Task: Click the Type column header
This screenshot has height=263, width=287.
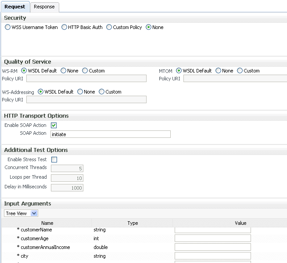Action: tap(133, 223)
